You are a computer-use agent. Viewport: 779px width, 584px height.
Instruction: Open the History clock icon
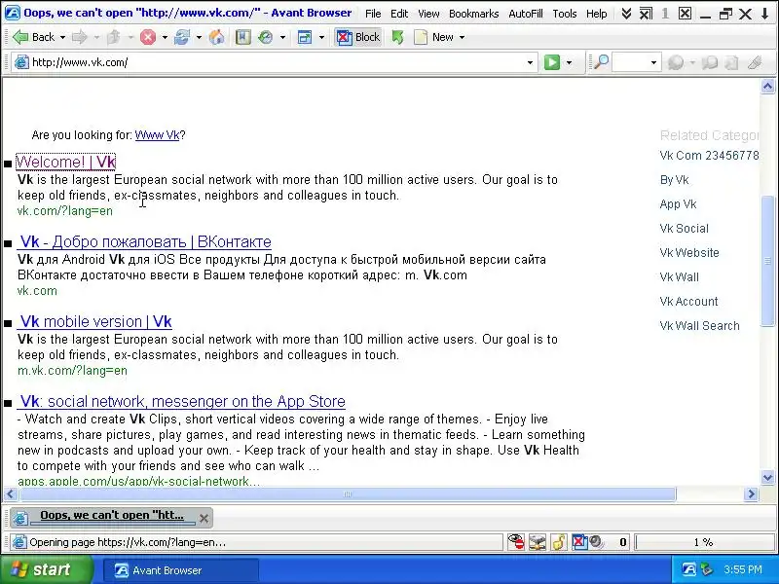265,37
